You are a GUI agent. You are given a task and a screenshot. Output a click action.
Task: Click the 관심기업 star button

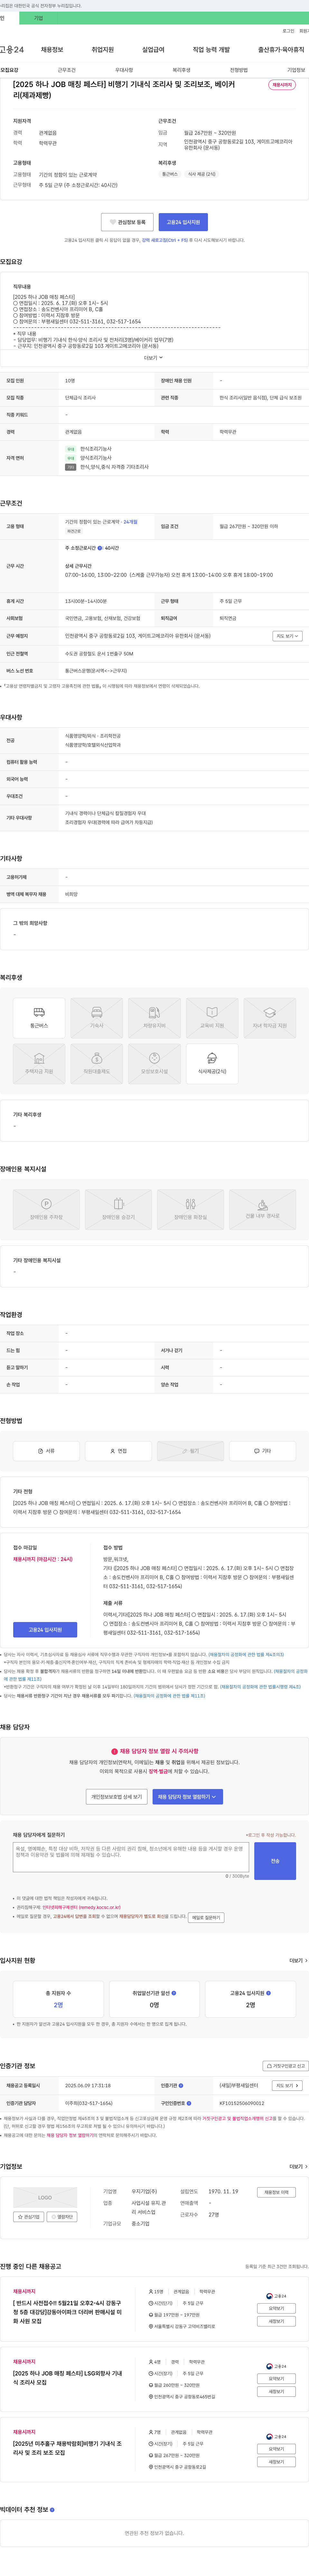coord(29,2217)
